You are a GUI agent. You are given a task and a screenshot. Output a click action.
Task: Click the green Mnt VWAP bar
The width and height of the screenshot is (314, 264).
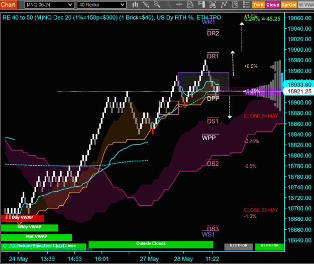coord(36,237)
